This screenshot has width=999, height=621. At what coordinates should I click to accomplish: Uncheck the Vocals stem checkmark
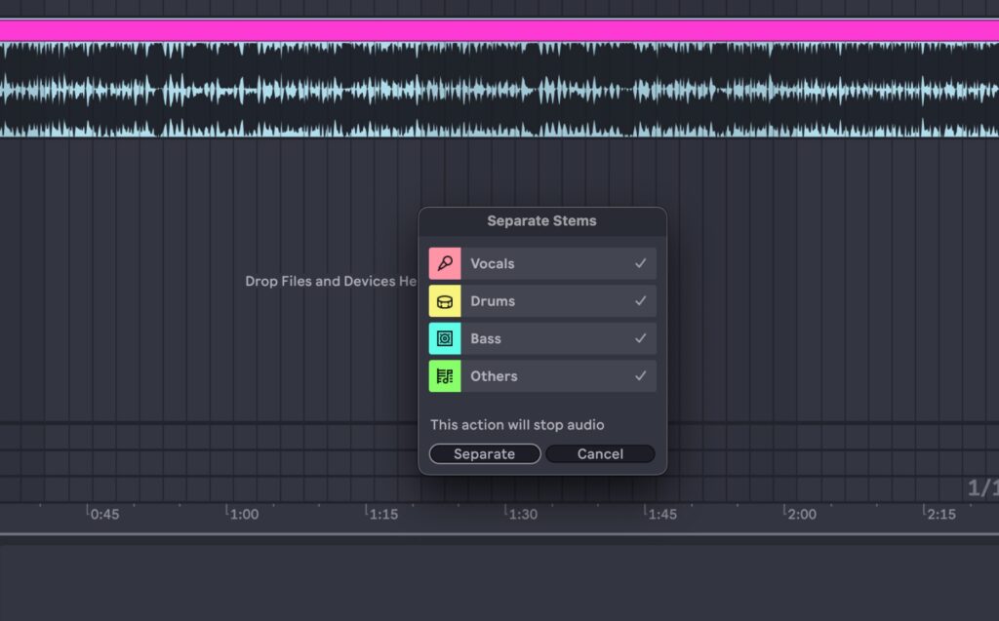click(x=640, y=263)
